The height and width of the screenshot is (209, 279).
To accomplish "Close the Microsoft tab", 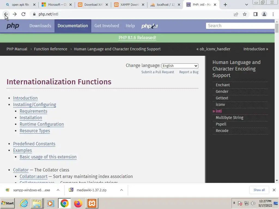I will click(71, 5).
